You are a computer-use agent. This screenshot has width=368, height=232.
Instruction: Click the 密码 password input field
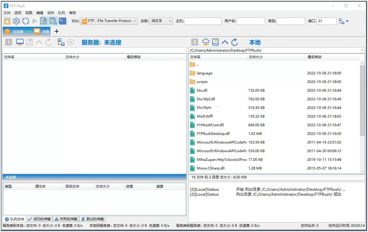[x=290, y=21]
